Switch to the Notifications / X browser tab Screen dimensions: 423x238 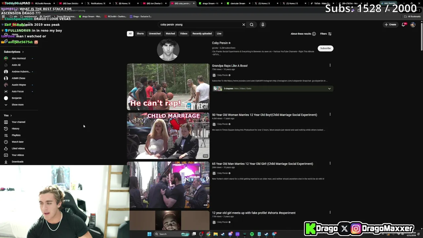(x=98, y=3)
